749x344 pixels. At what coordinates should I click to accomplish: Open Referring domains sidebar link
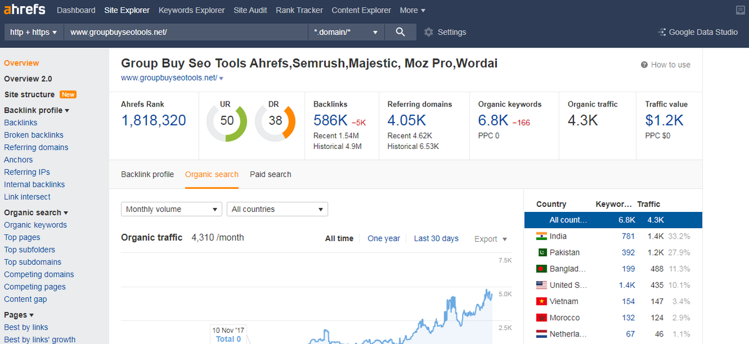click(x=36, y=148)
